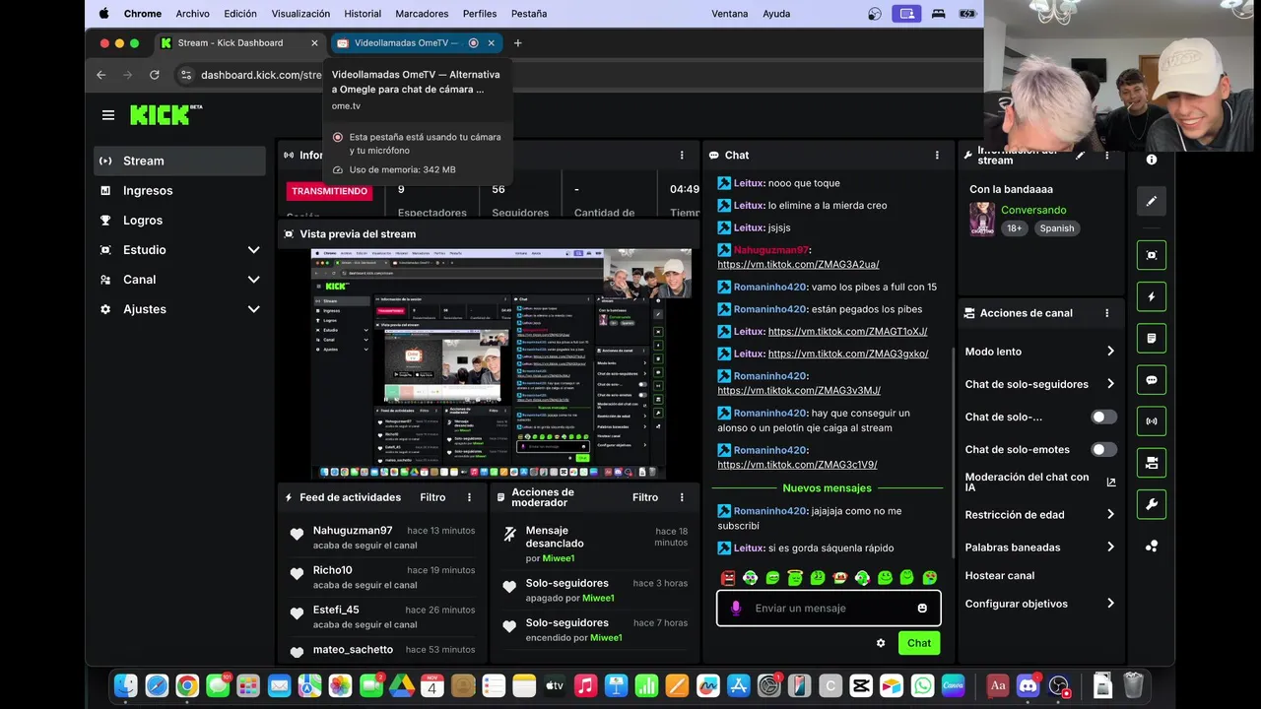Open Marcadores menu in menu bar
This screenshot has width=1261, height=709.
[422, 14]
